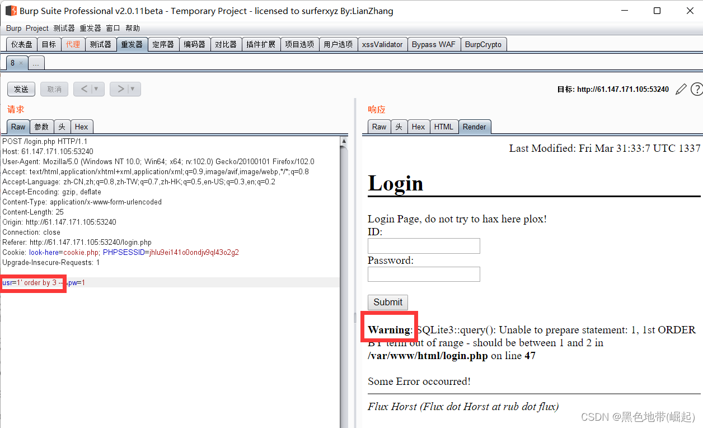Open help via the question mark icon
Screen dimensions: 703x428
tap(697, 89)
